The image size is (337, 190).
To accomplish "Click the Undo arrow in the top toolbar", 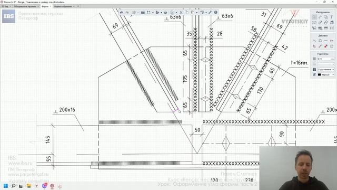I will (x=122, y=13).
